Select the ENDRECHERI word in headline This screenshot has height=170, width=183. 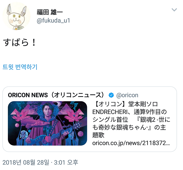(x=110, y=112)
